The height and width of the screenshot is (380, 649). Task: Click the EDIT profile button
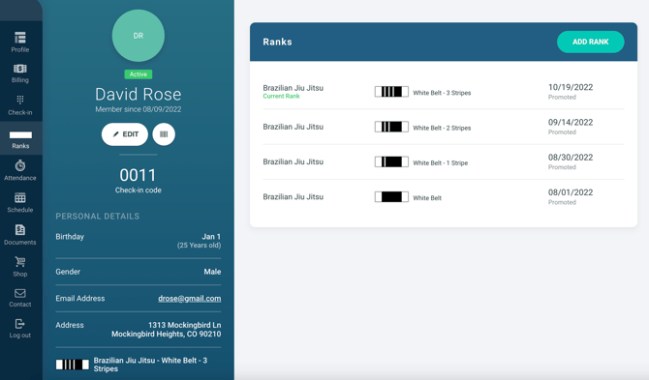tap(125, 134)
